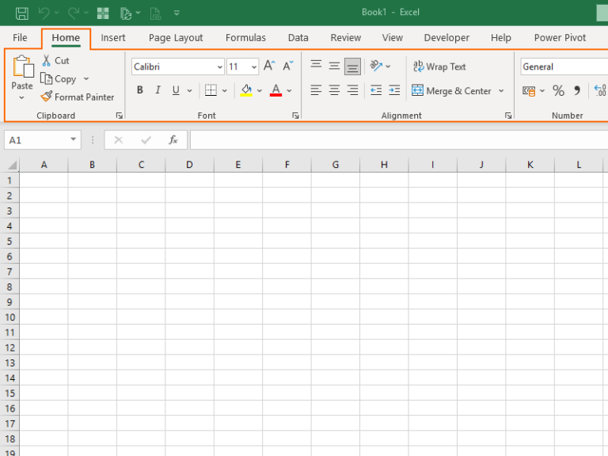The height and width of the screenshot is (456, 608).
Task: Toggle Wrap Text on
Action: click(x=439, y=66)
